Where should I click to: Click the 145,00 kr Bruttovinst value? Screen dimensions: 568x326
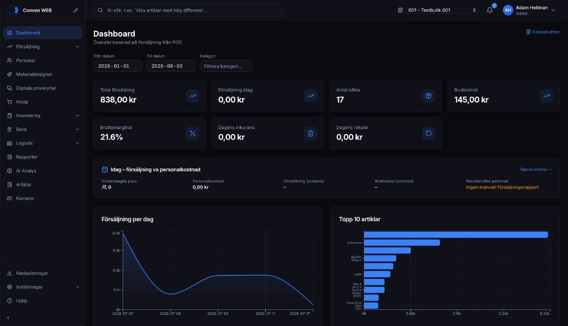tap(471, 100)
